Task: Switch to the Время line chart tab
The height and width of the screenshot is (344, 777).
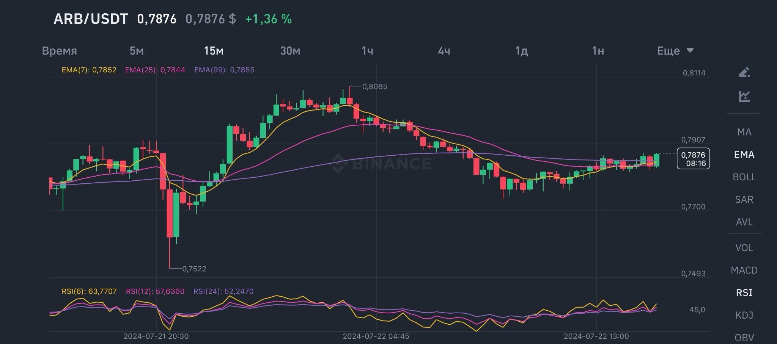Action: 60,51
